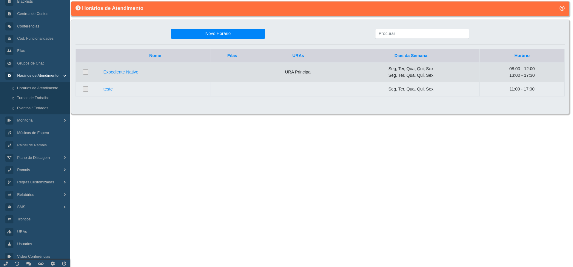Go to Troncos menu label
Screen dimensions: 573x267
tap(24, 219)
